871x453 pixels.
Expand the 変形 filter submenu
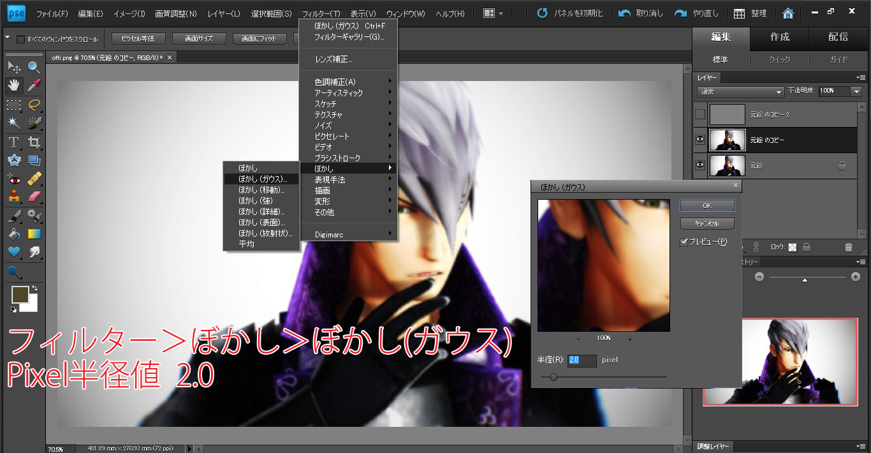(348, 201)
